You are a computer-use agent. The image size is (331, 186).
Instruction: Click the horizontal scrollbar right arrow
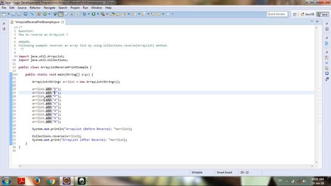click(x=312, y=166)
